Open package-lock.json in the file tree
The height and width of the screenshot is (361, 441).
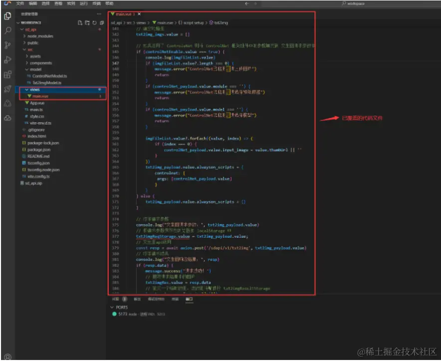coord(43,143)
